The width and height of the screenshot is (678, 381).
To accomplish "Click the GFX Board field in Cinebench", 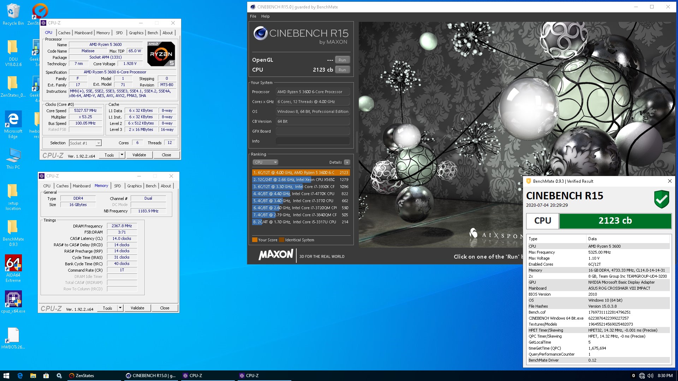I will click(313, 131).
